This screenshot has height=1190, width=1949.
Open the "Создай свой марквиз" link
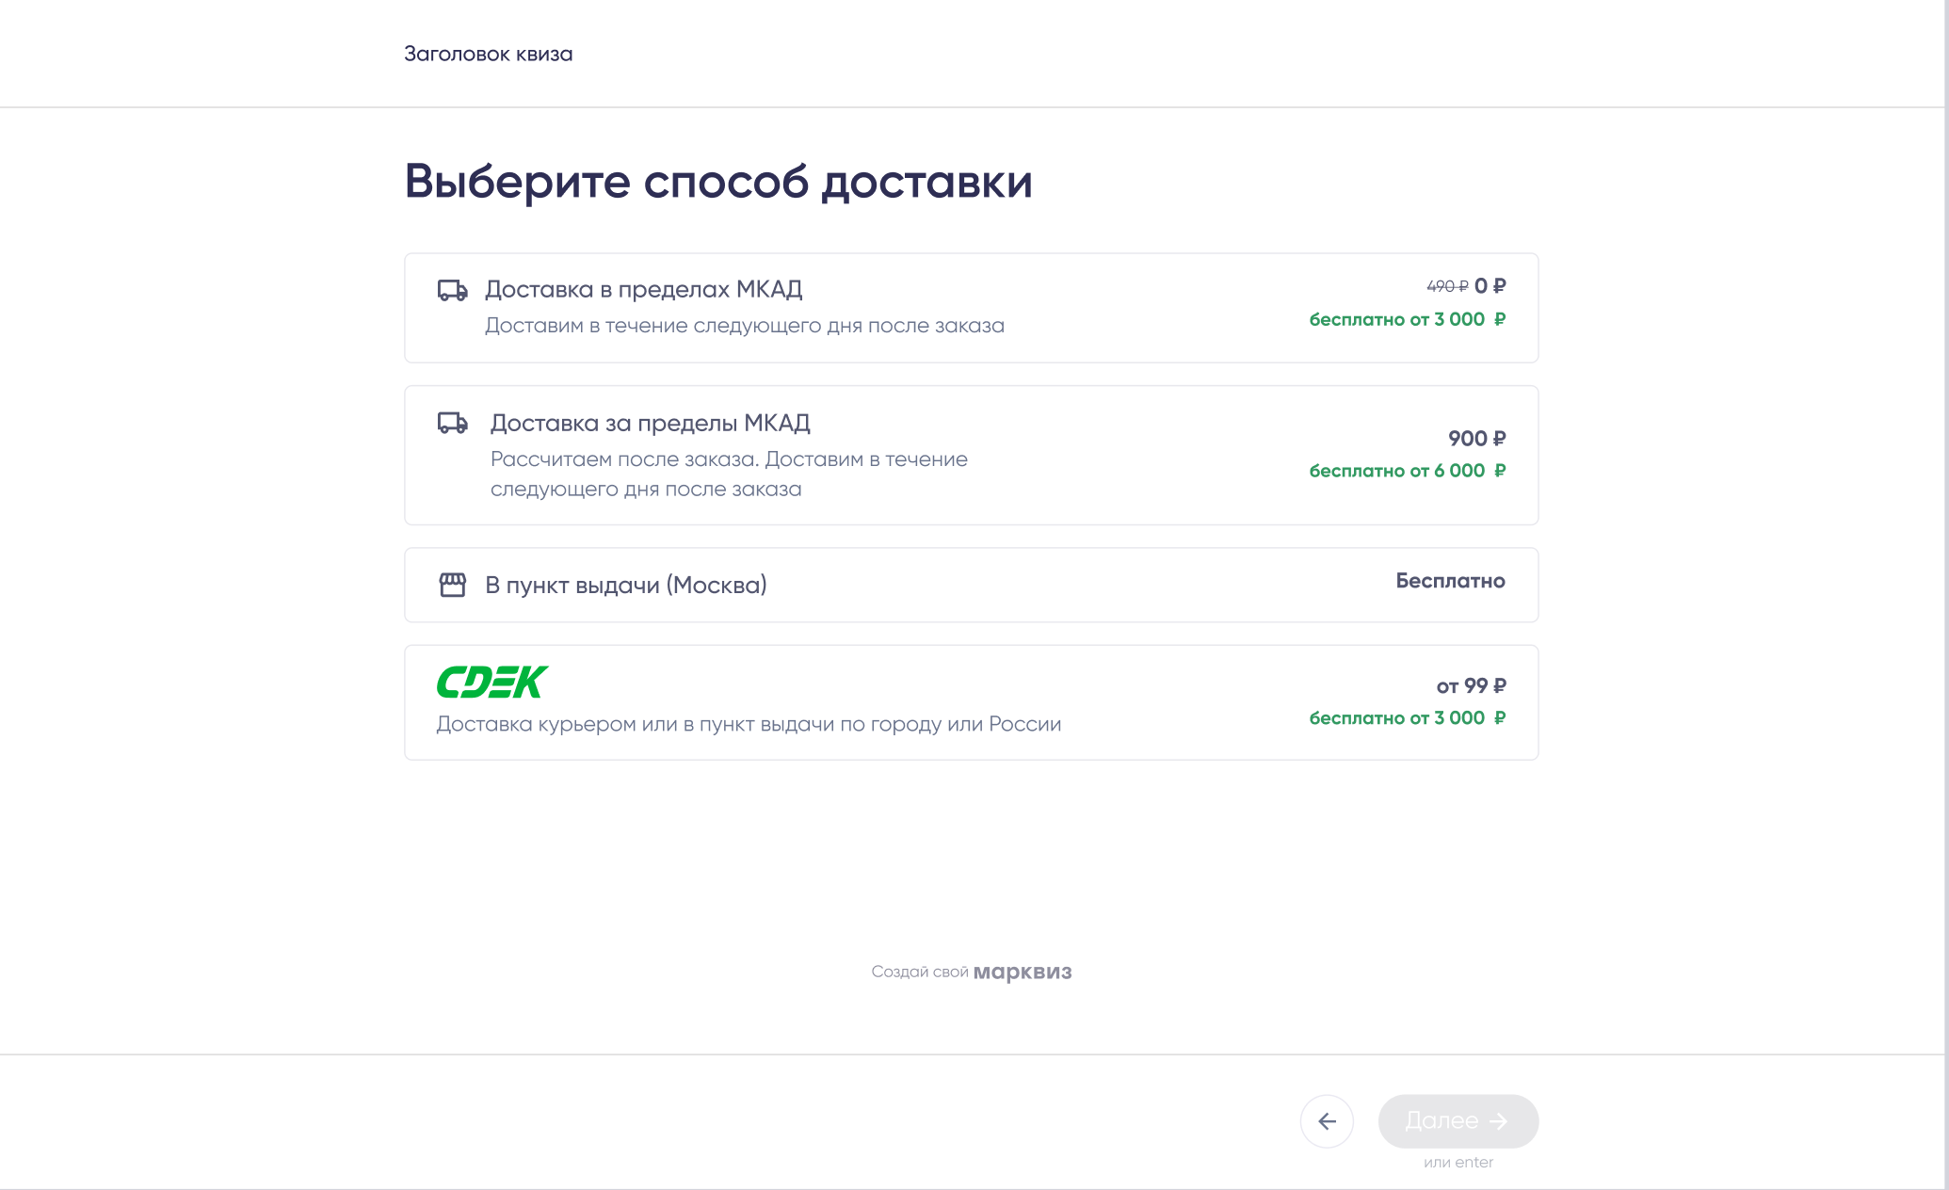(971, 972)
